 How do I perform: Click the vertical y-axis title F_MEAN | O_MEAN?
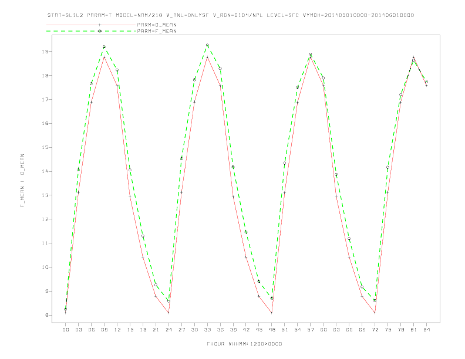coord(22,181)
